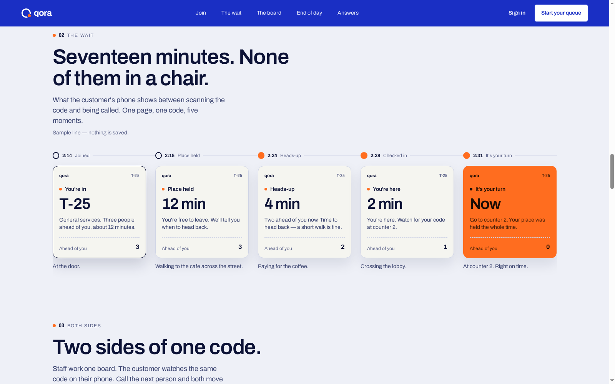Select the T-25 You're in card

click(x=99, y=212)
